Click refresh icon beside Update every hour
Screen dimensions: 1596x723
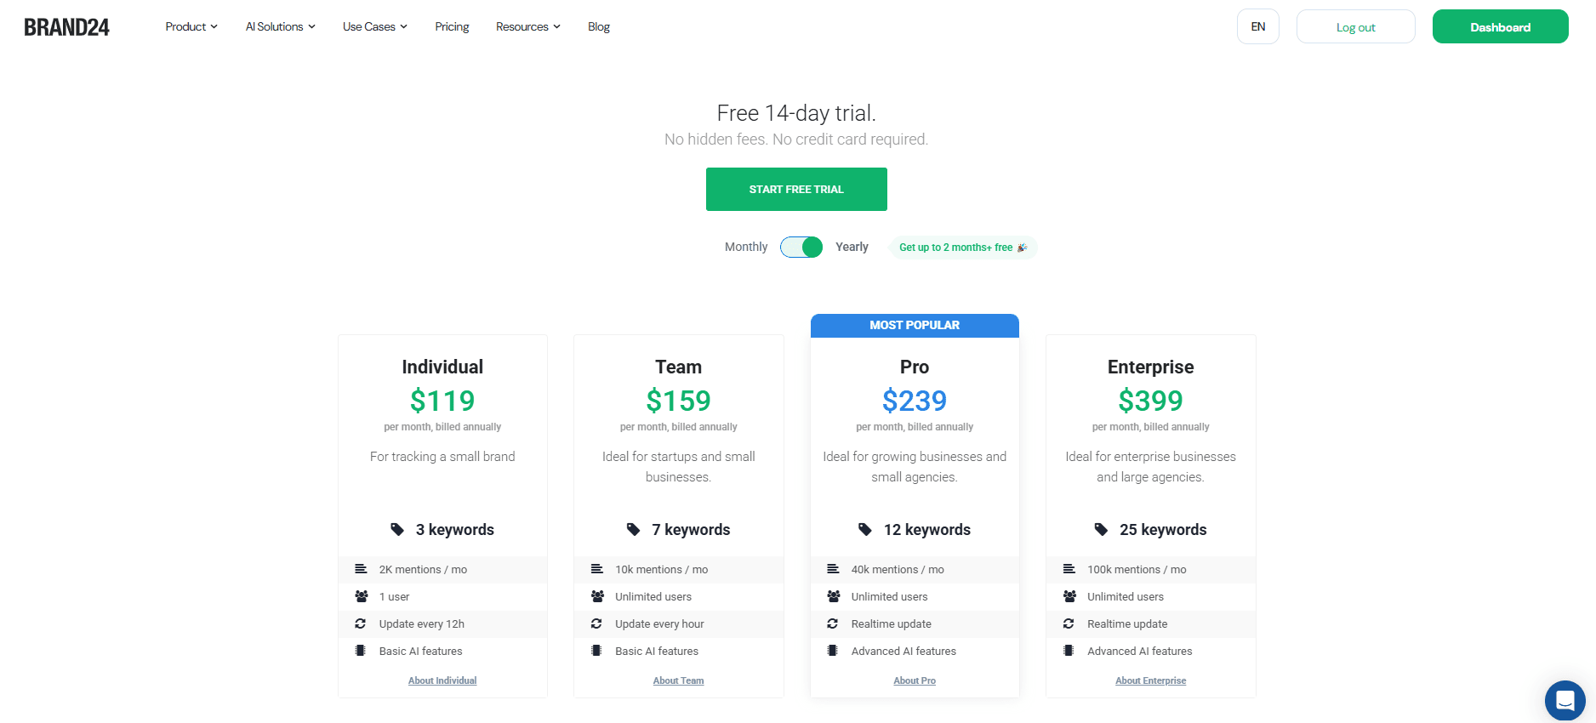[x=596, y=623]
